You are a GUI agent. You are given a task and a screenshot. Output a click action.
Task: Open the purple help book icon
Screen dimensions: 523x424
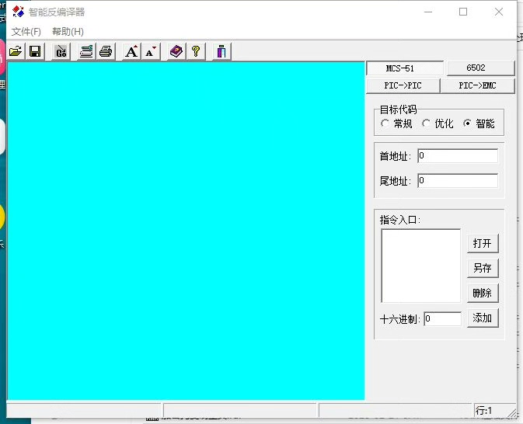(x=176, y=52)
